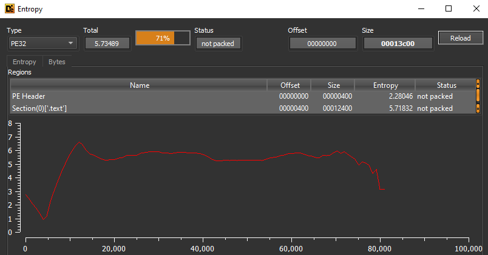Sort regions by the Name column header
The height and width of the screenshot is (255, 488).
139,85
